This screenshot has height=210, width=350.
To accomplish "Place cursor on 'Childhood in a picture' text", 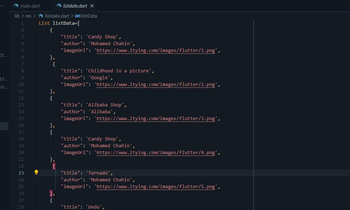I will [119, 71].
